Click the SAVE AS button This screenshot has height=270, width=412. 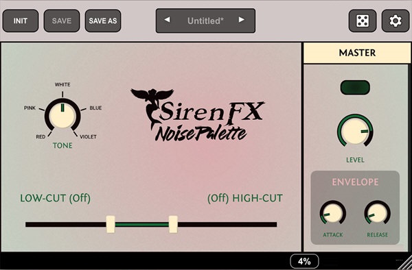click(x=103, y=21)
